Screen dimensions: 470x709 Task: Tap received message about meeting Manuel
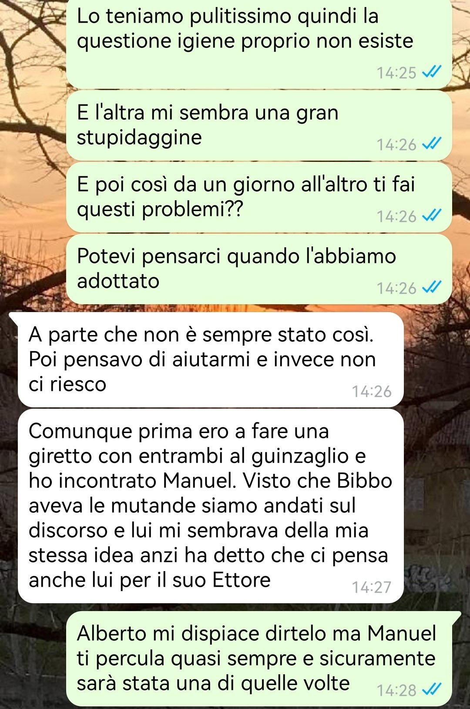click(x=211, y=506)
